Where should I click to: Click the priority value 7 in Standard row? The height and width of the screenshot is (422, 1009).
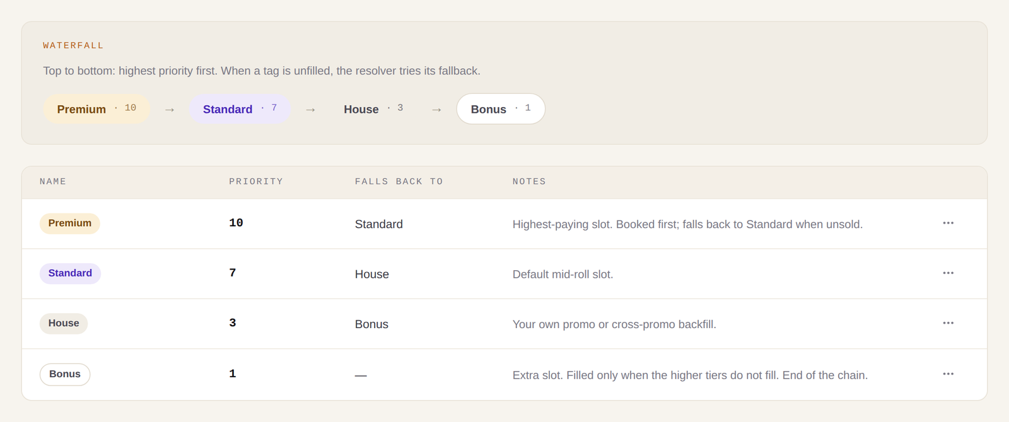(233, 273)
